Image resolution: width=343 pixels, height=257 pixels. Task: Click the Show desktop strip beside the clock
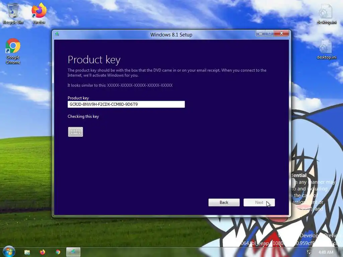click(x=341, y=252)
